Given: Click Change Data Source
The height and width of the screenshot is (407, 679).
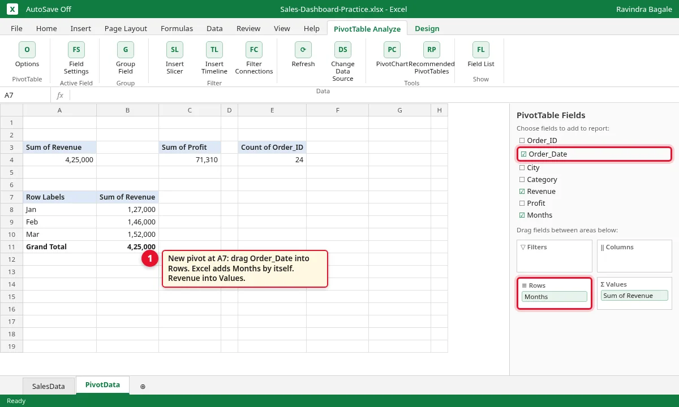Looking at the screenshot, I should click(x=343, y=62).
